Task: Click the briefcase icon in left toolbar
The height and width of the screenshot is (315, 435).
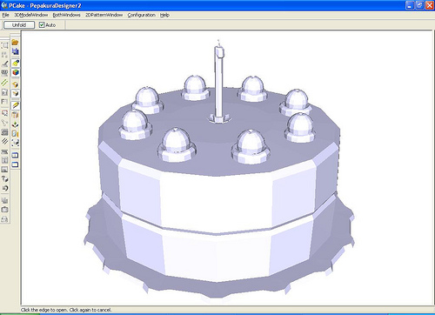Action: pyautogui.click(x=4, y=210)
